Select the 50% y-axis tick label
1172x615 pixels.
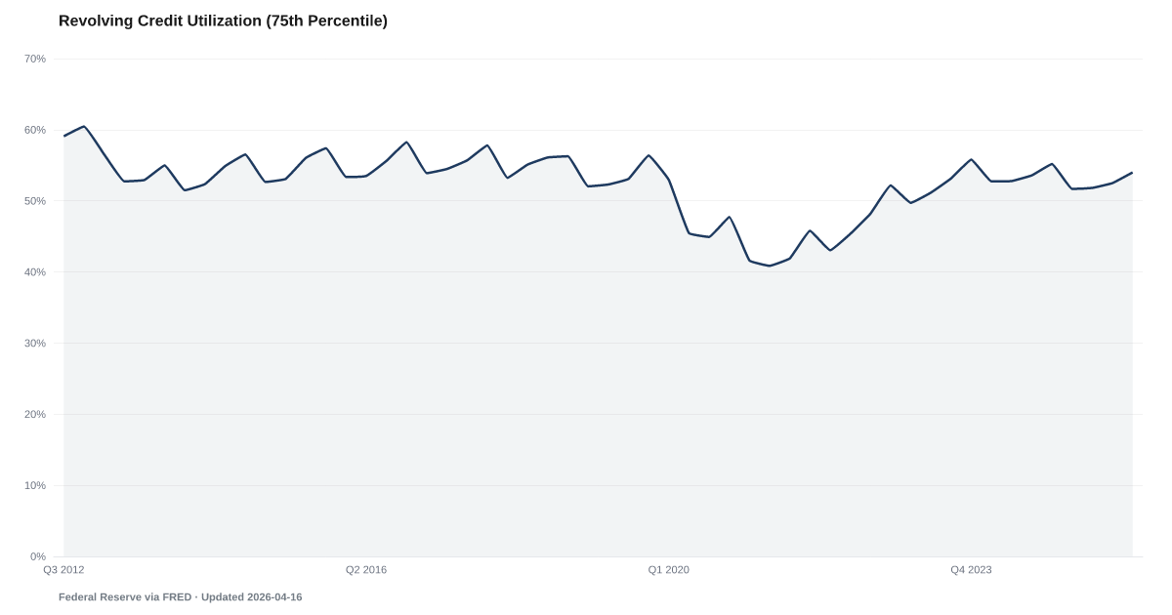(35, 201)
